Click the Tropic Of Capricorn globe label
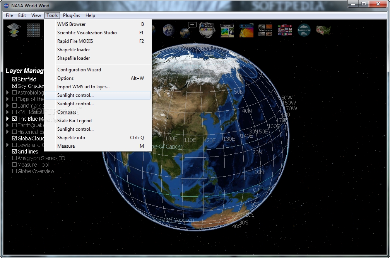Screen dimensions: 390x258 pos(174,220)
